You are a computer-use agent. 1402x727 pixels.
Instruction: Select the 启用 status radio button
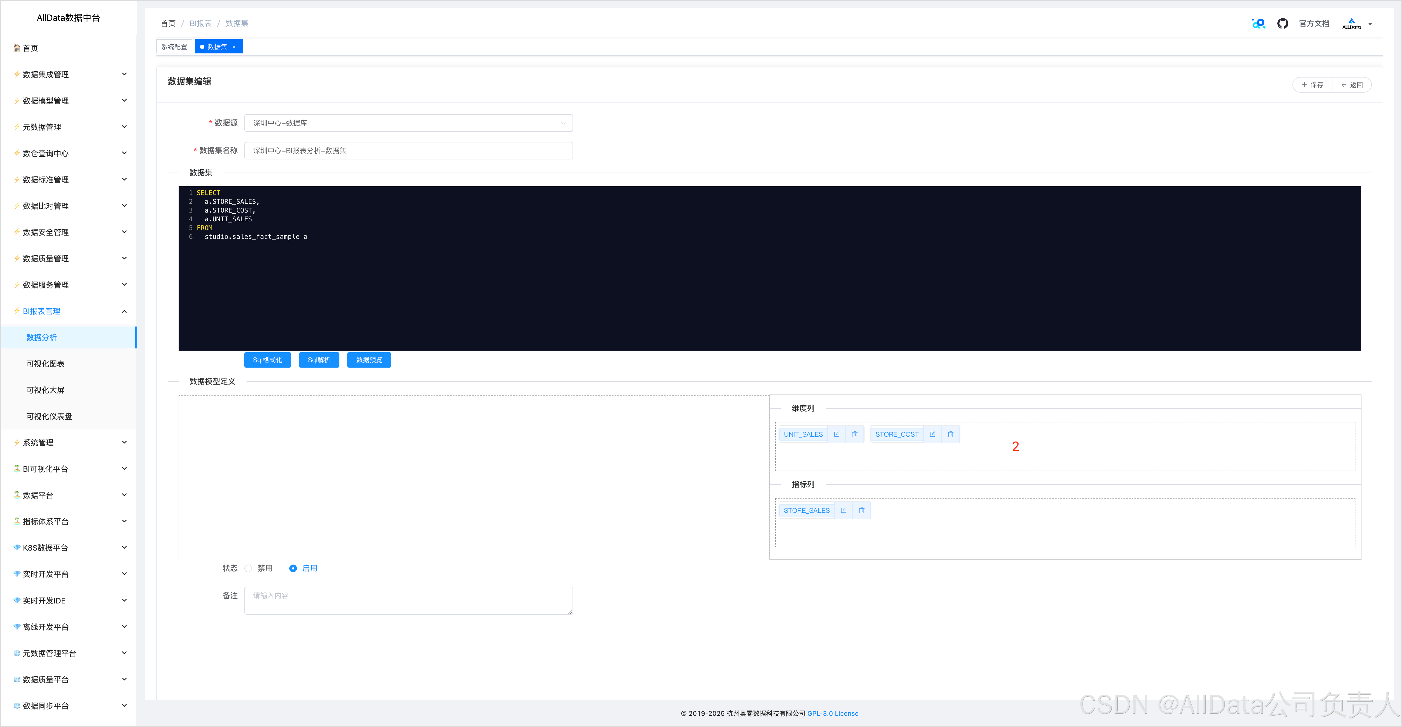[x=293, y=568]
